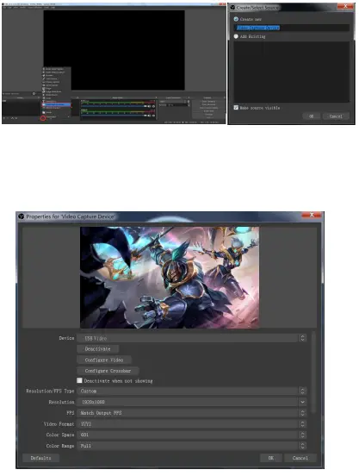Image resolution: width=359 pixels, height=476 pixels.
Task: Cancel the Properties dialog
Action: pos(300,458)
